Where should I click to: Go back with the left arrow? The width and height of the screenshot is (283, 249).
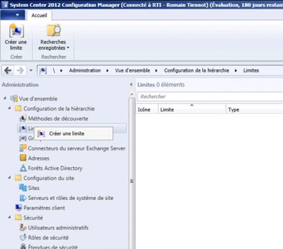(x=8, y=70)
